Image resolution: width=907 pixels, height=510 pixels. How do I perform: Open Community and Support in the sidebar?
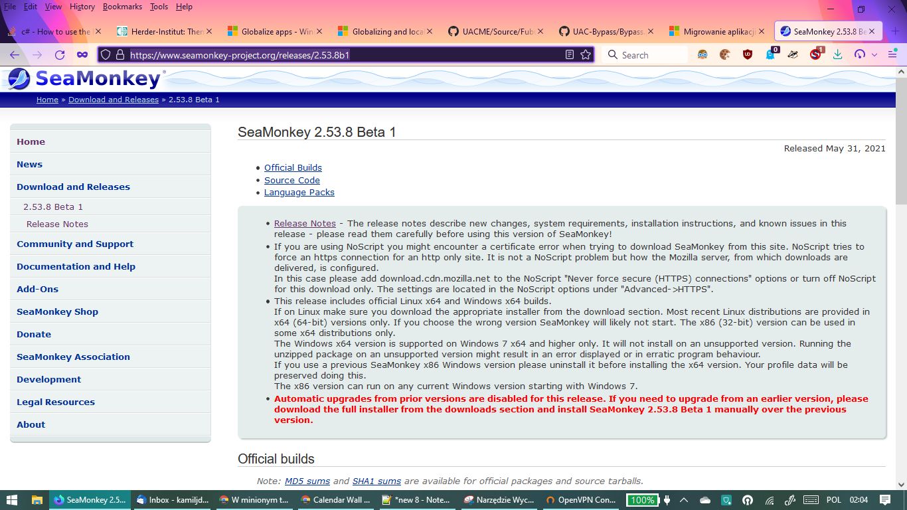pos(110,244)
